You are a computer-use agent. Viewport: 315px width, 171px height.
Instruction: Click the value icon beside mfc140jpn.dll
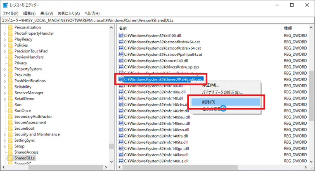click(121, 148)
